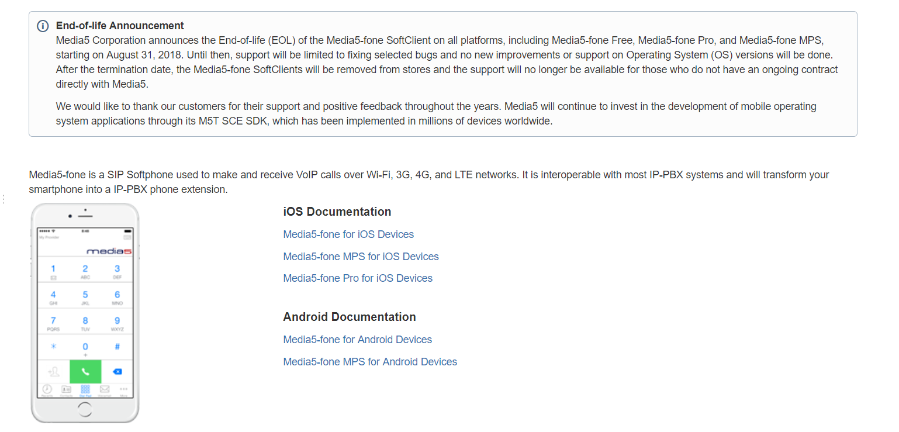
Task: Tap the star key on phone dialpad
Action: pos(54,347)
